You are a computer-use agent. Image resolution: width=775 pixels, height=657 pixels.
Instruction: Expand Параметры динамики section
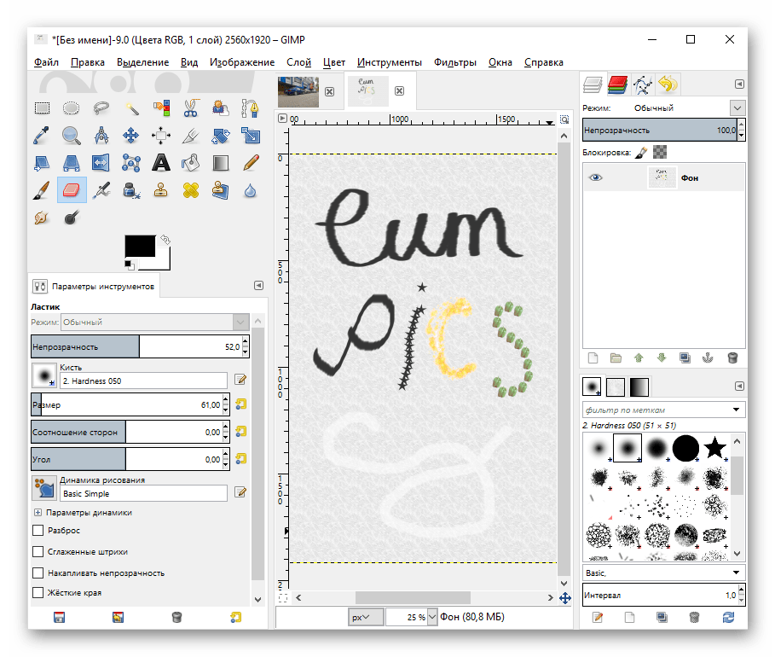click(38, 513)
